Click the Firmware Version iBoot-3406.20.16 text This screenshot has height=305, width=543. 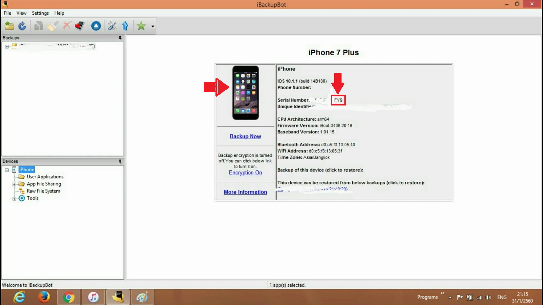(315, 125)
